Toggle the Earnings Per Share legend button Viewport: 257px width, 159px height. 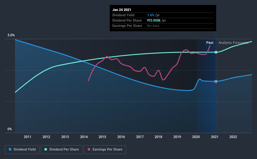(x=105, y=150)
